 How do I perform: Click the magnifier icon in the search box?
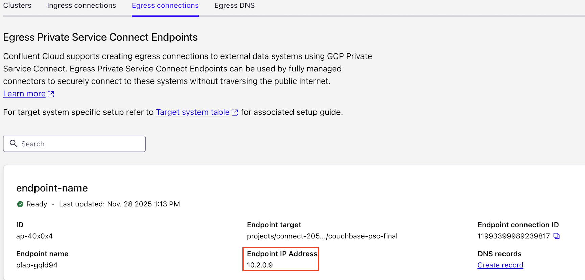click(x=14, y=144)
